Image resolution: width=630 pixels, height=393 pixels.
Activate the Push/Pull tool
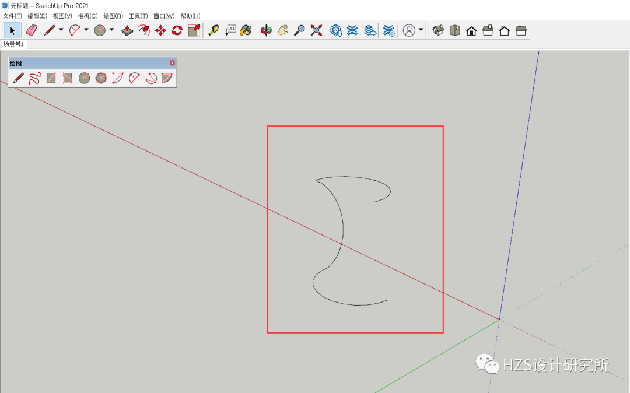(128, 30)
